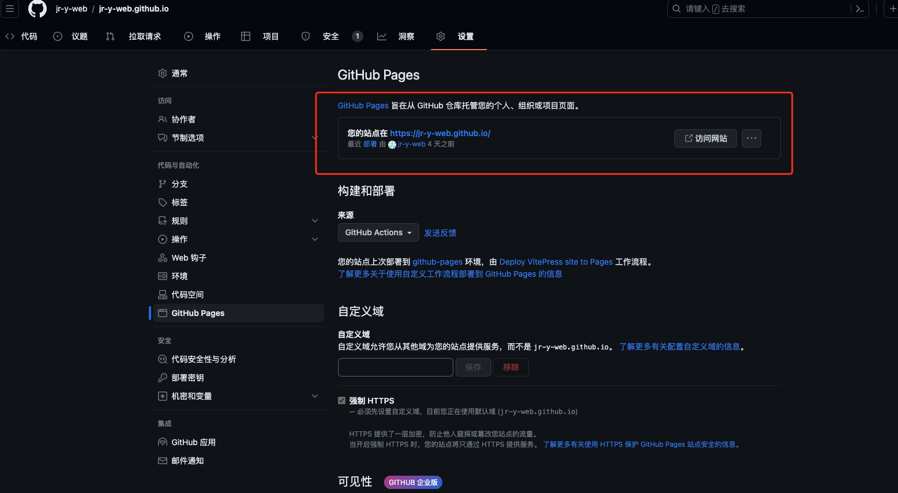898x493 pixels.
Task: Click the key icon beside 部署密钥
Action: pos(163,378)
